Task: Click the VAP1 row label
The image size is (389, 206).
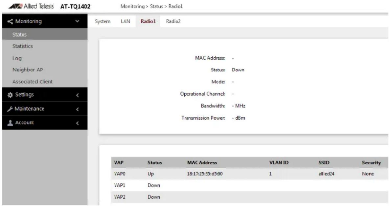Action: point(120,185)
